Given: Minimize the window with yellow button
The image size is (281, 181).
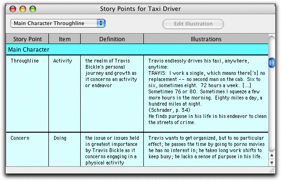Looking at the screenshot, I should (x=23, y=9).
